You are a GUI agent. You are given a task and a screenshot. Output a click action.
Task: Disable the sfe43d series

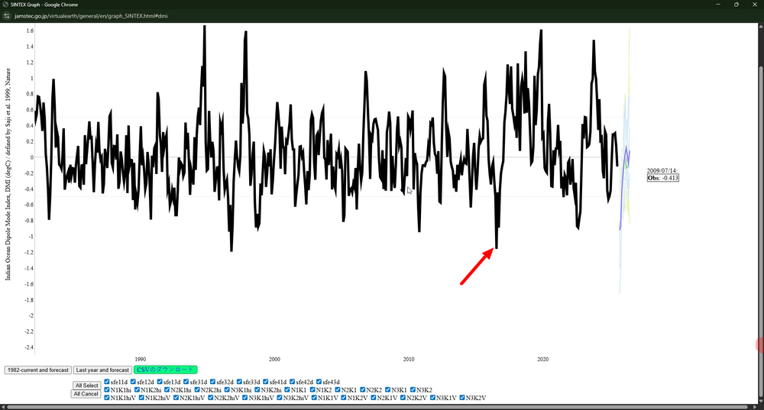click(319, 382)
